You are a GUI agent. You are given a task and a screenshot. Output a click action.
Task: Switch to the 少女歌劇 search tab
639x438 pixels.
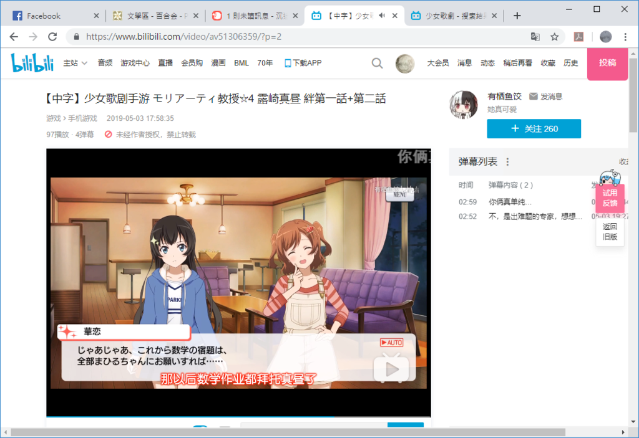[x=454, y=16]
